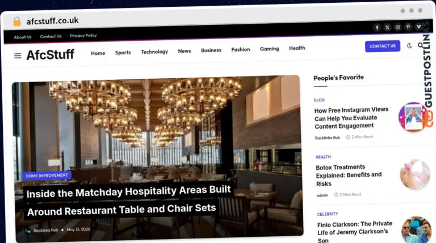436x243 pixels.
Task: Toggle dark mode with the moon icon
Action: click(409, 46)
